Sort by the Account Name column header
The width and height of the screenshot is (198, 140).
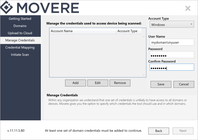83,31
